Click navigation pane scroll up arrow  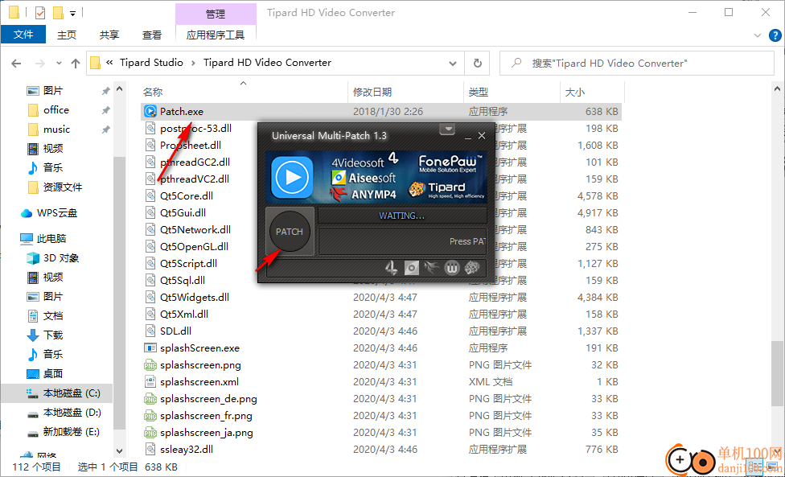point(119,89)
